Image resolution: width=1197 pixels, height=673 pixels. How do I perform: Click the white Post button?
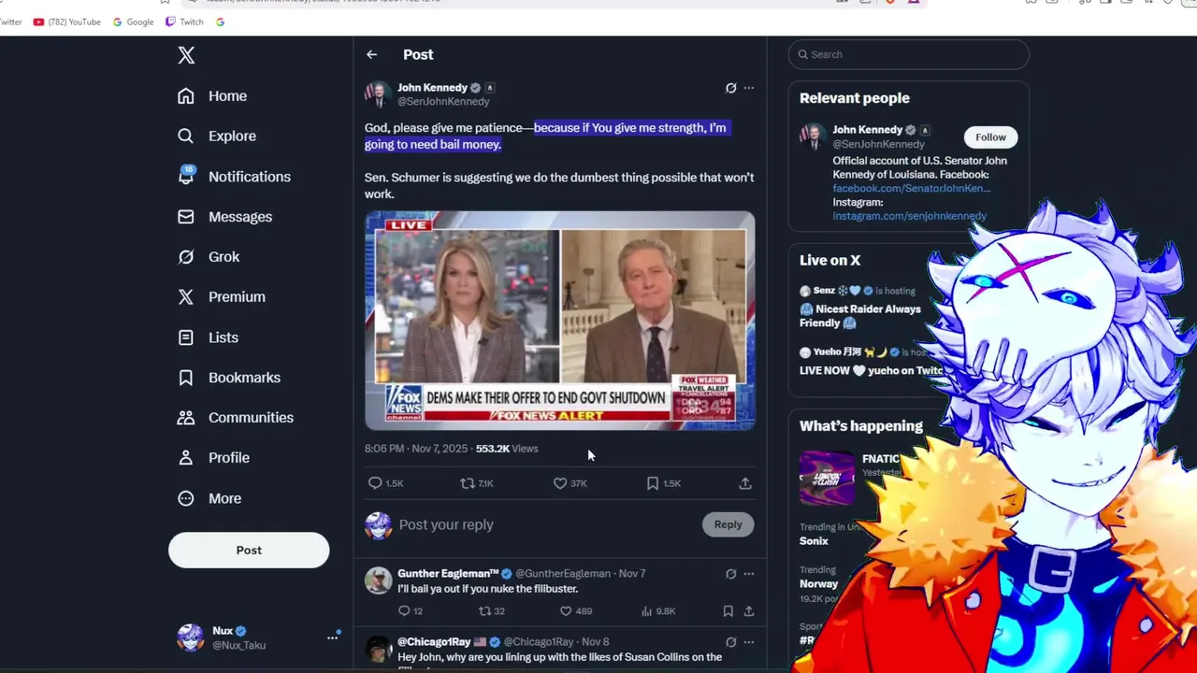point(249,550)
